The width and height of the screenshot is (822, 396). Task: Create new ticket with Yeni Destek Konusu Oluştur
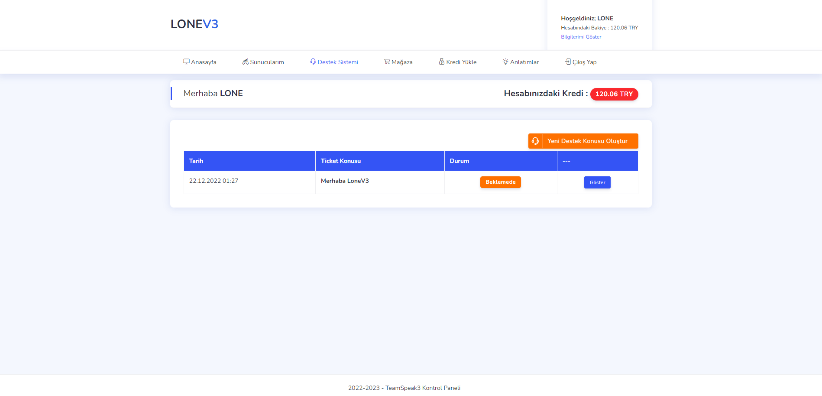tap(583, 141)
